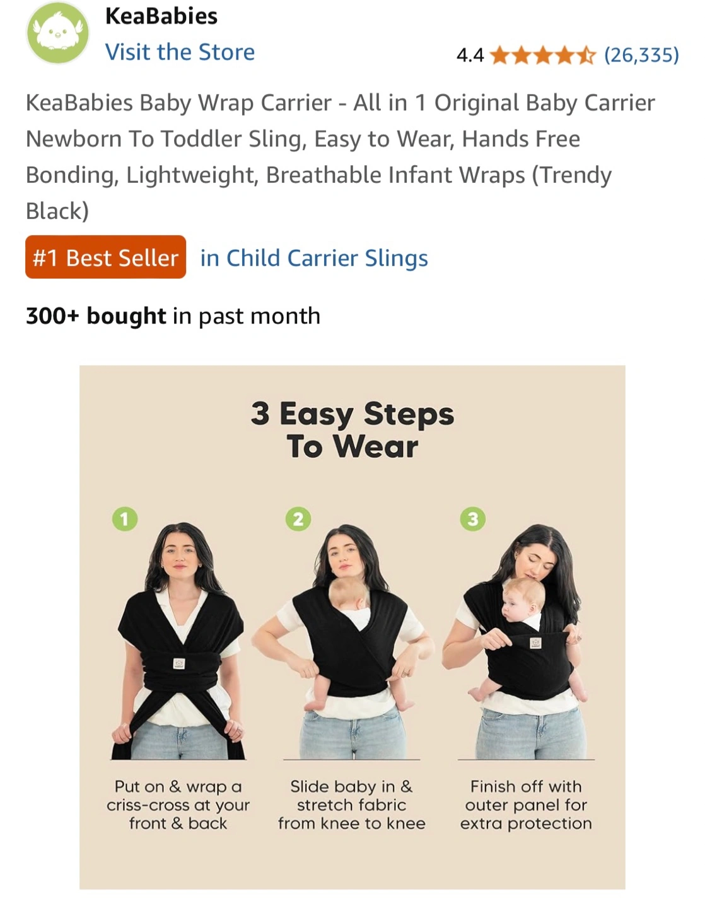Viewport: 705px width, 908px height.
Task: Click the KeaBabies brand name text
Action: pos(161,16)
